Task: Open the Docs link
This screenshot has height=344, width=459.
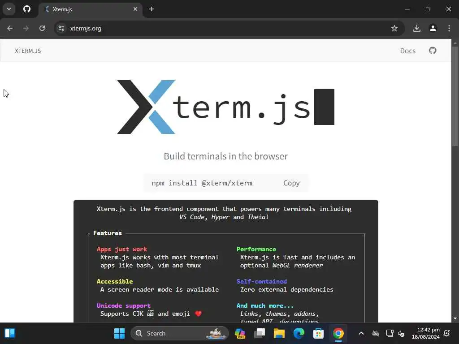Action: pos(408,51)
